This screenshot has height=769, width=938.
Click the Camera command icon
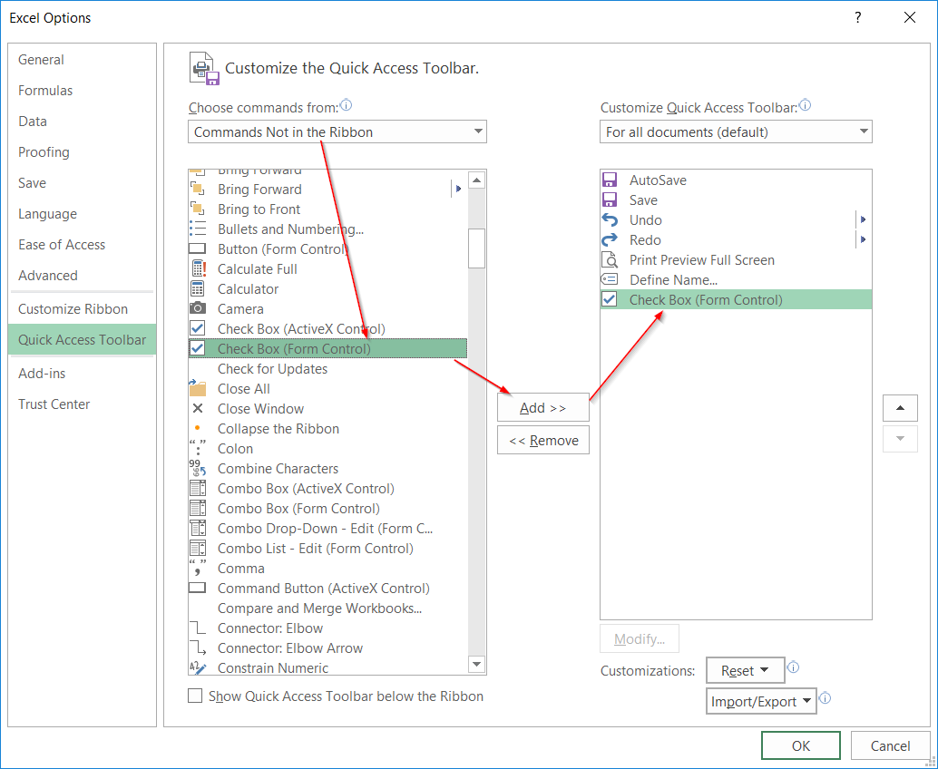198,308
